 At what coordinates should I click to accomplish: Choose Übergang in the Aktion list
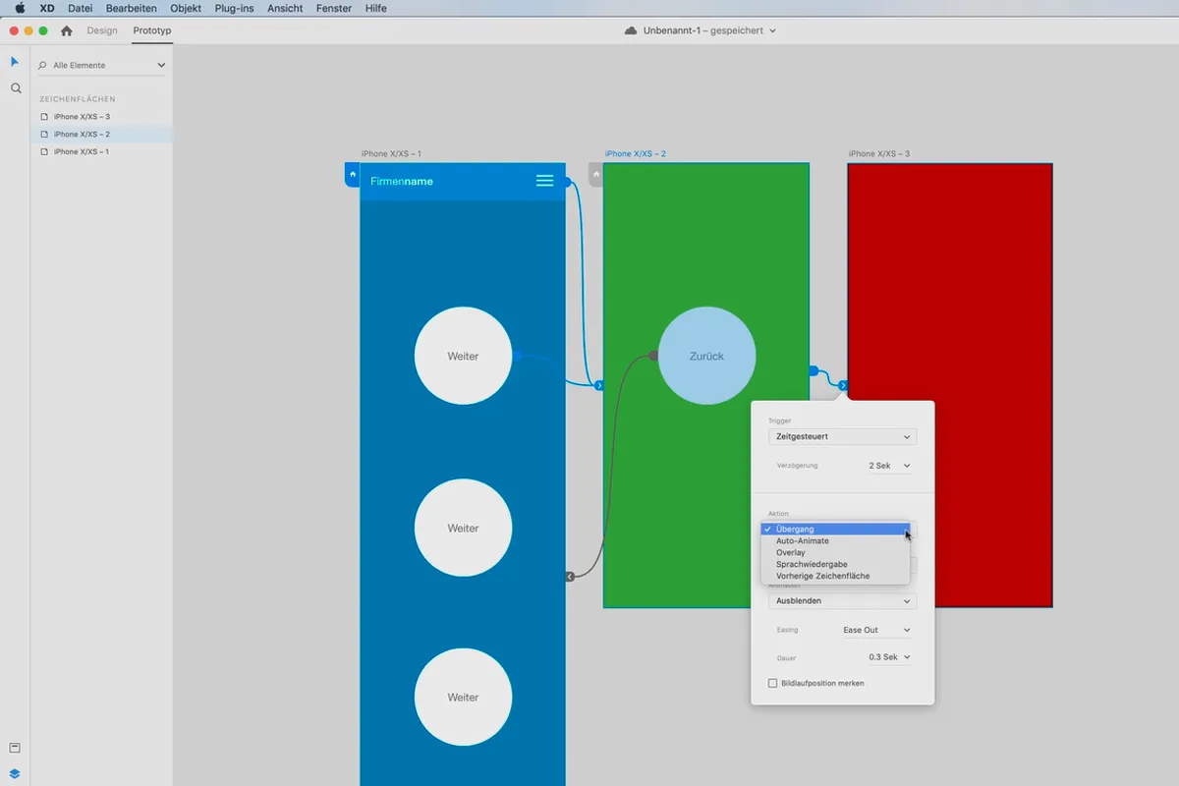point(834,530)
